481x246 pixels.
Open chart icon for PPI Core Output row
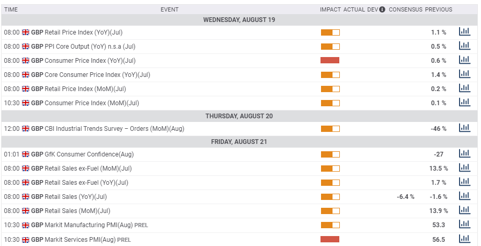coord(464,46)
